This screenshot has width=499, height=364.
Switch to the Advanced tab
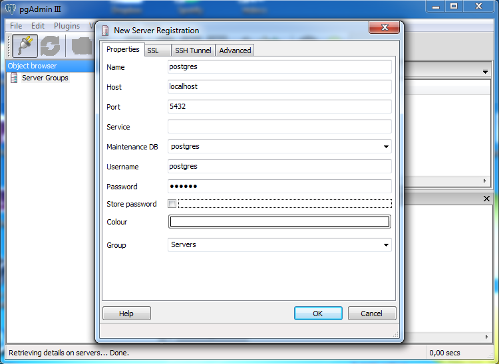[x=235, y=50]
